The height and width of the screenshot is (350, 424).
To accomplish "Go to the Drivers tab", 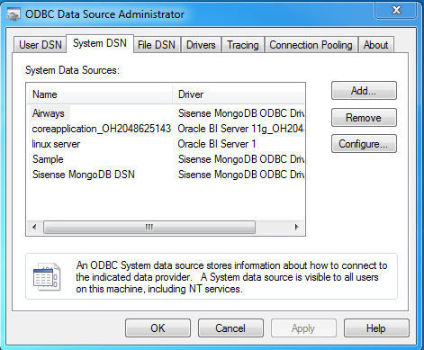I will pos(201,45).
